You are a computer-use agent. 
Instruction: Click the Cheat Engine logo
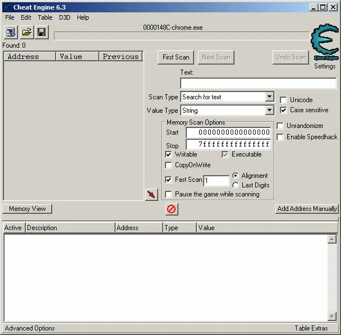coord(325,42)
